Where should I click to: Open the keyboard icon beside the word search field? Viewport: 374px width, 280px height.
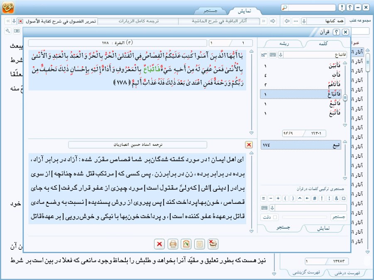pos(273,55)
